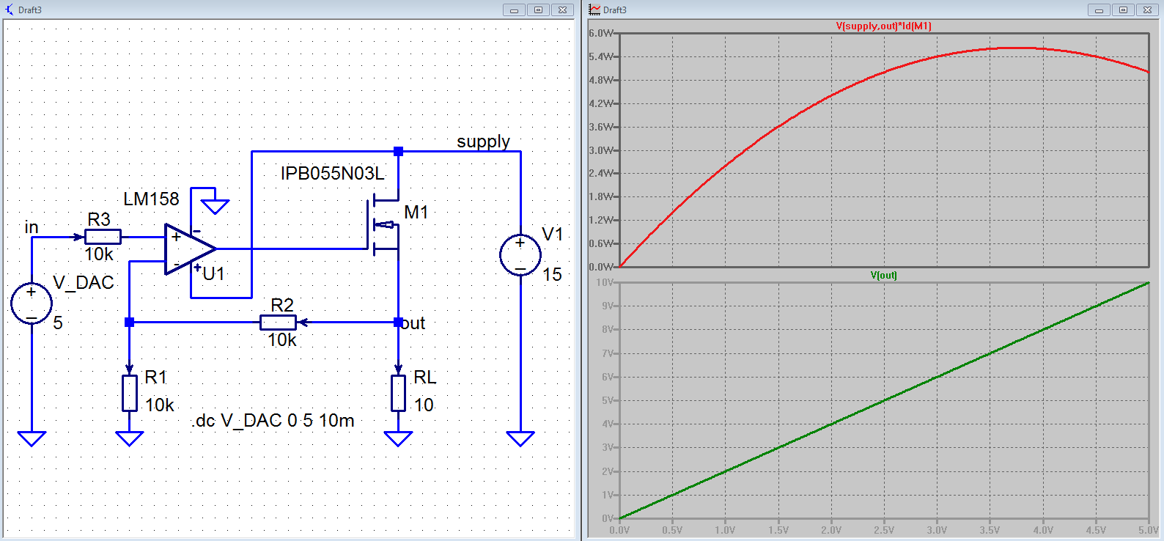Click the ground symbol below RL

(398, 438)
